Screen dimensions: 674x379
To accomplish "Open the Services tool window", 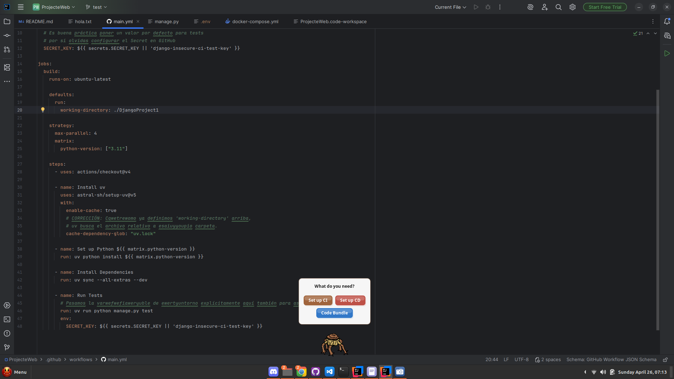I will point(7,305).
